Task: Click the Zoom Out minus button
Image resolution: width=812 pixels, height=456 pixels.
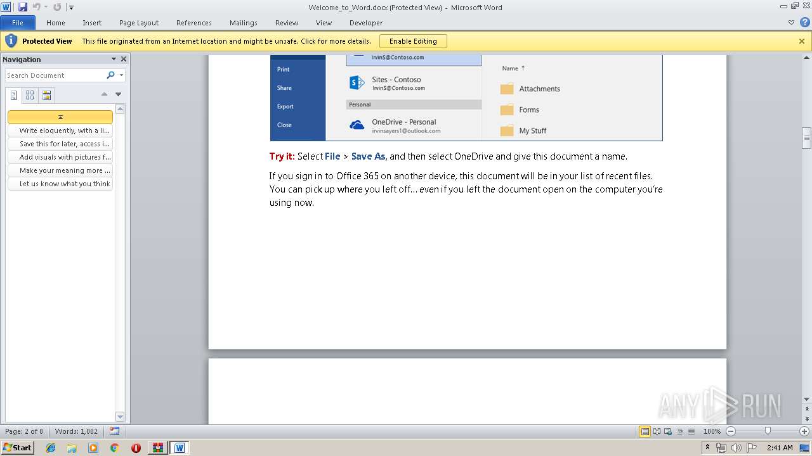Action: (x=730, y=431)
